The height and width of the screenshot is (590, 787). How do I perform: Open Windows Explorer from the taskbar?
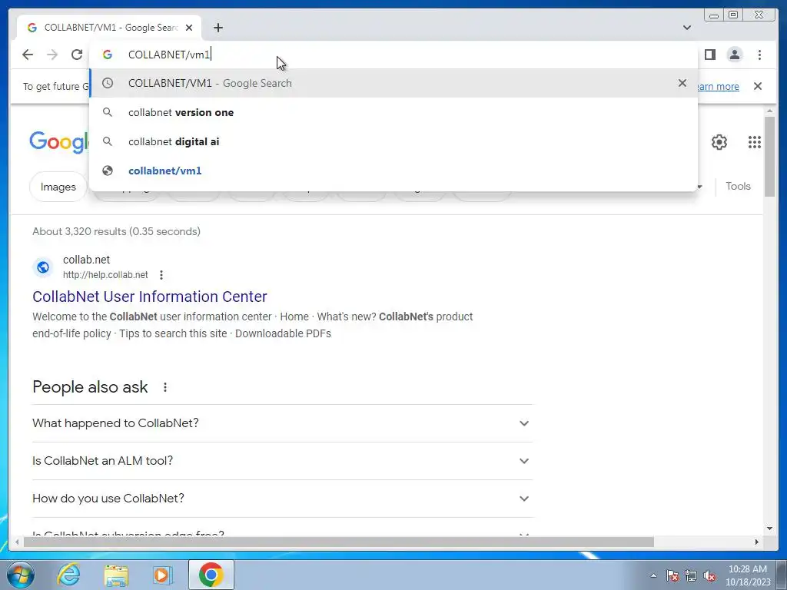click(116, 575)
